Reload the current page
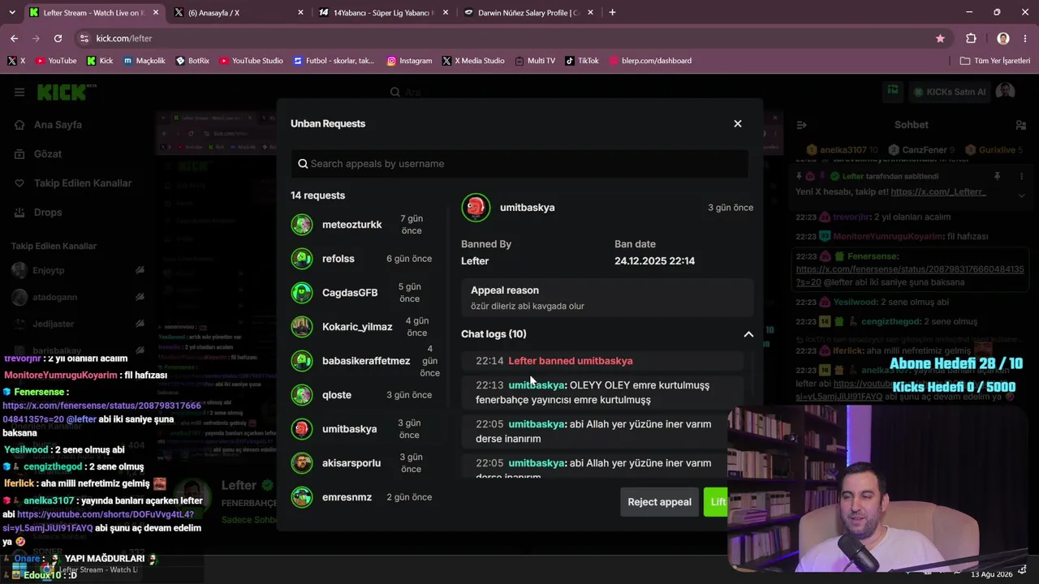The height and width of the screenshot is (584, 1039). coord(58,38)
